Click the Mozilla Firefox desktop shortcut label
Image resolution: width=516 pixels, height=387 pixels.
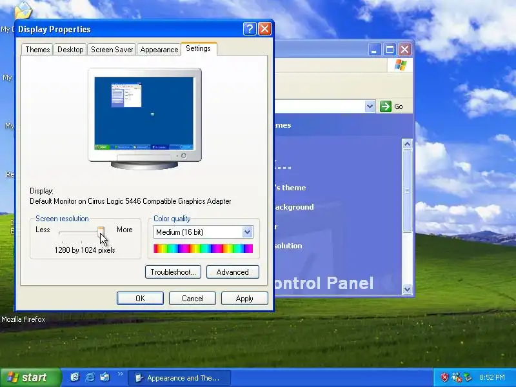click(x=23, y=319)
